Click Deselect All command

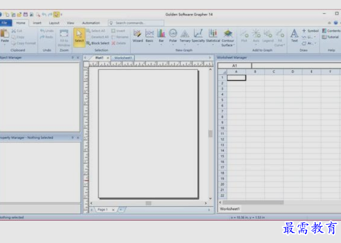pos(100,37)
